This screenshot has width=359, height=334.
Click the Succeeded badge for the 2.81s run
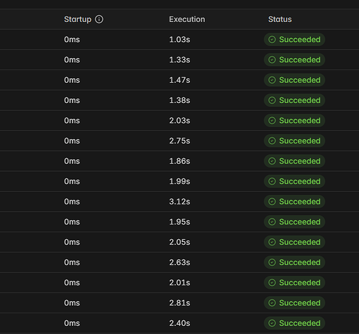click(294, 303)
